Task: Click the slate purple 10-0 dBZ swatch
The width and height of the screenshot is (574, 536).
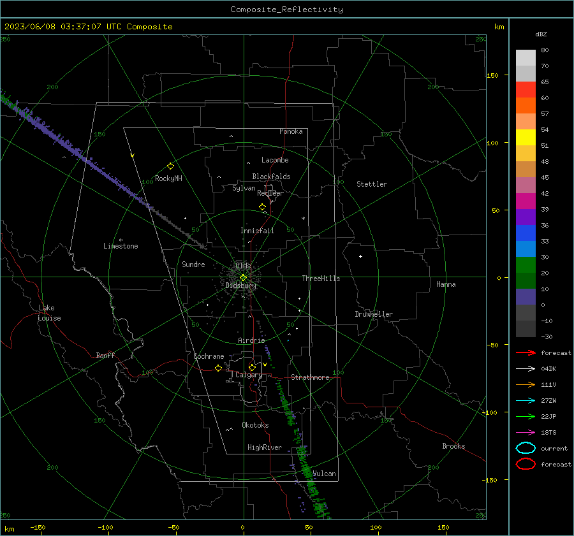Action: pos(526,297)
